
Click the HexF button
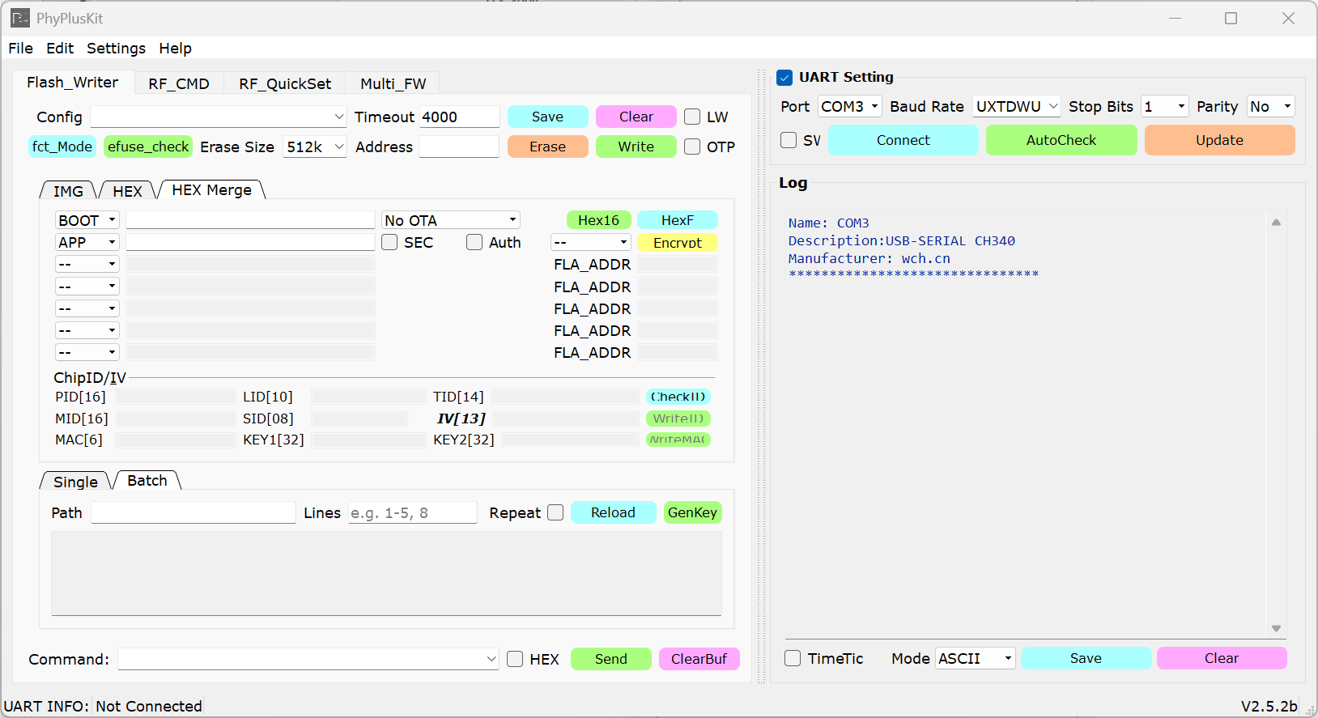pos(678,220)
